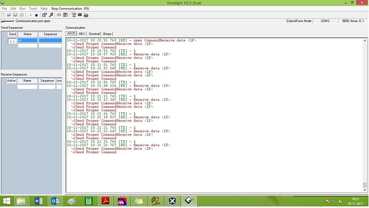Viewport: 369px width, 208px height.
Task: Click the scroll-up arrow of communication window
Action: (x=365, y=41)
